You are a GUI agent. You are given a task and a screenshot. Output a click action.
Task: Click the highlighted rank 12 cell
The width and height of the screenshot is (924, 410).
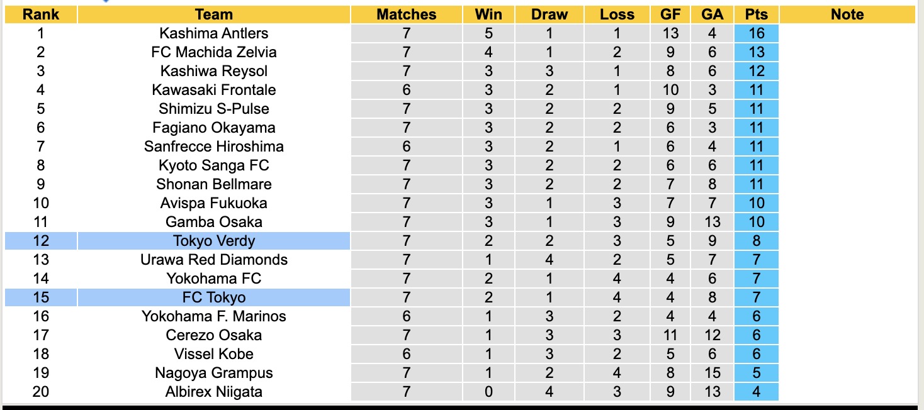click(x=40, y=241)
